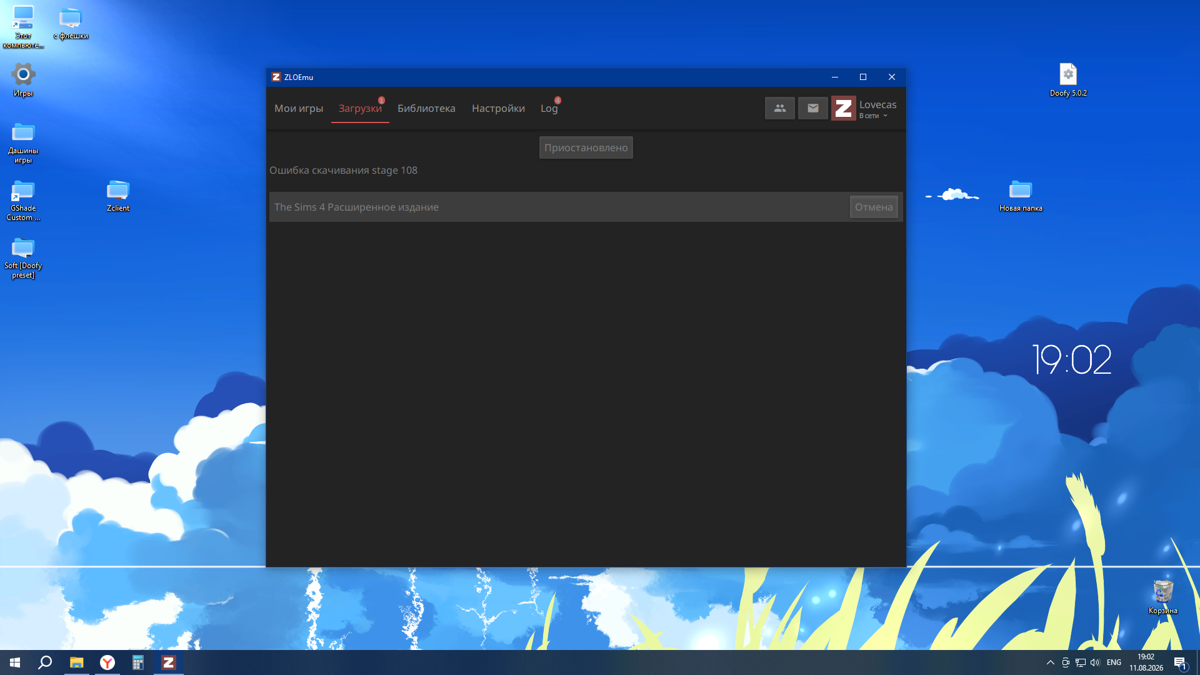The width and height of the screenshot is (1200, 675).
Task: Select the Этот компьютер desktop icon
Action: click(x=23, y=26)
